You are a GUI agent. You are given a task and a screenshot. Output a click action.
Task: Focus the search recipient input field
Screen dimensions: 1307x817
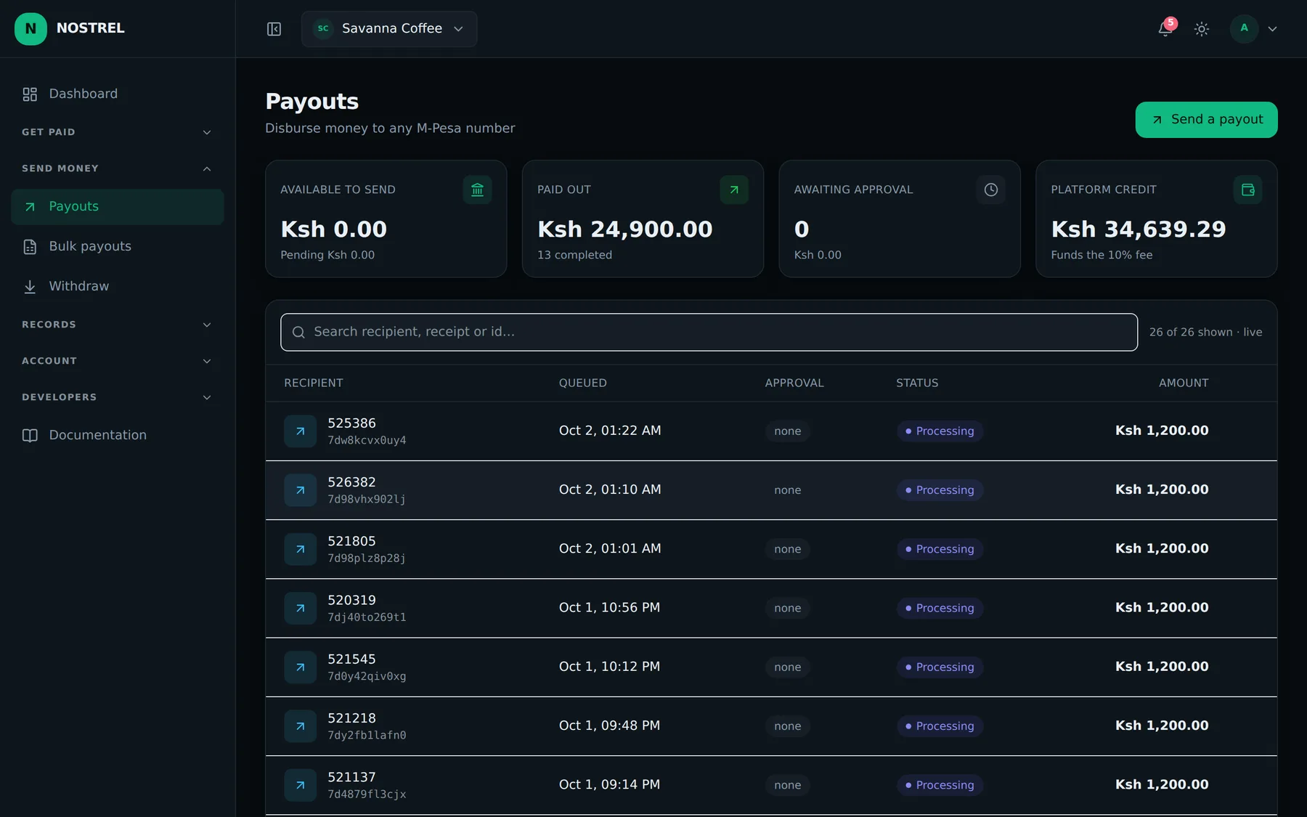[x=709, y=332]
